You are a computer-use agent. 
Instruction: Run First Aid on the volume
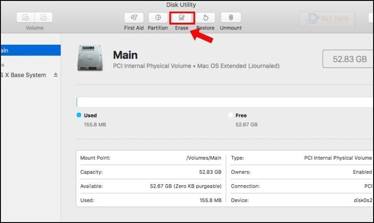pyautogui.click(x=134, y=17)
